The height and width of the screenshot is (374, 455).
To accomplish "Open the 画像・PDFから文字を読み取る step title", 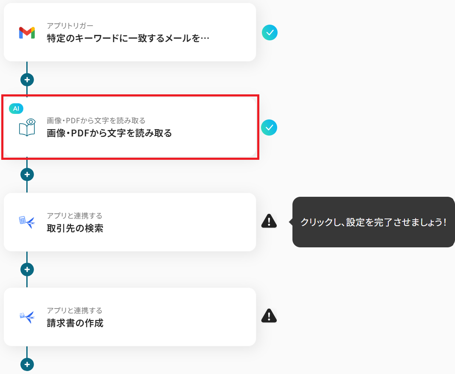I will pyautogui.click(x=110, y=133).
